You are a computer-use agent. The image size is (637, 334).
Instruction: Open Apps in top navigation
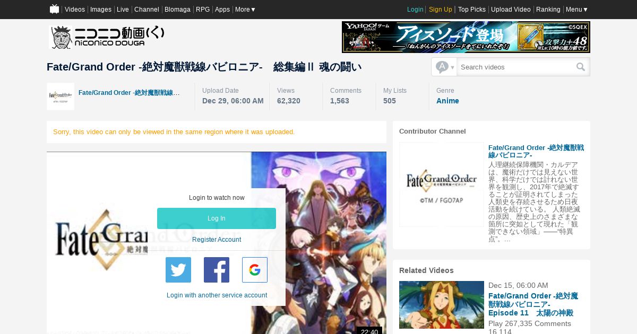coord(222,10)
